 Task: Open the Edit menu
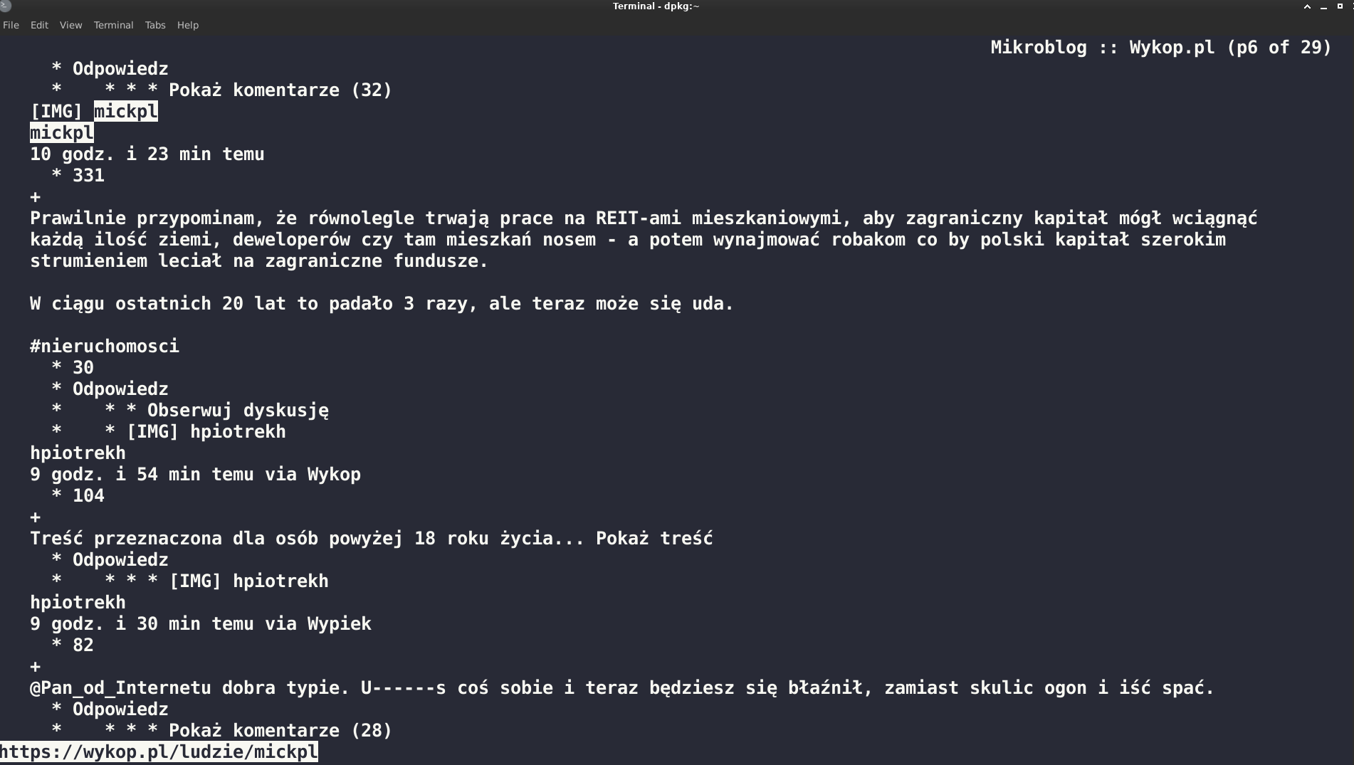39,25
